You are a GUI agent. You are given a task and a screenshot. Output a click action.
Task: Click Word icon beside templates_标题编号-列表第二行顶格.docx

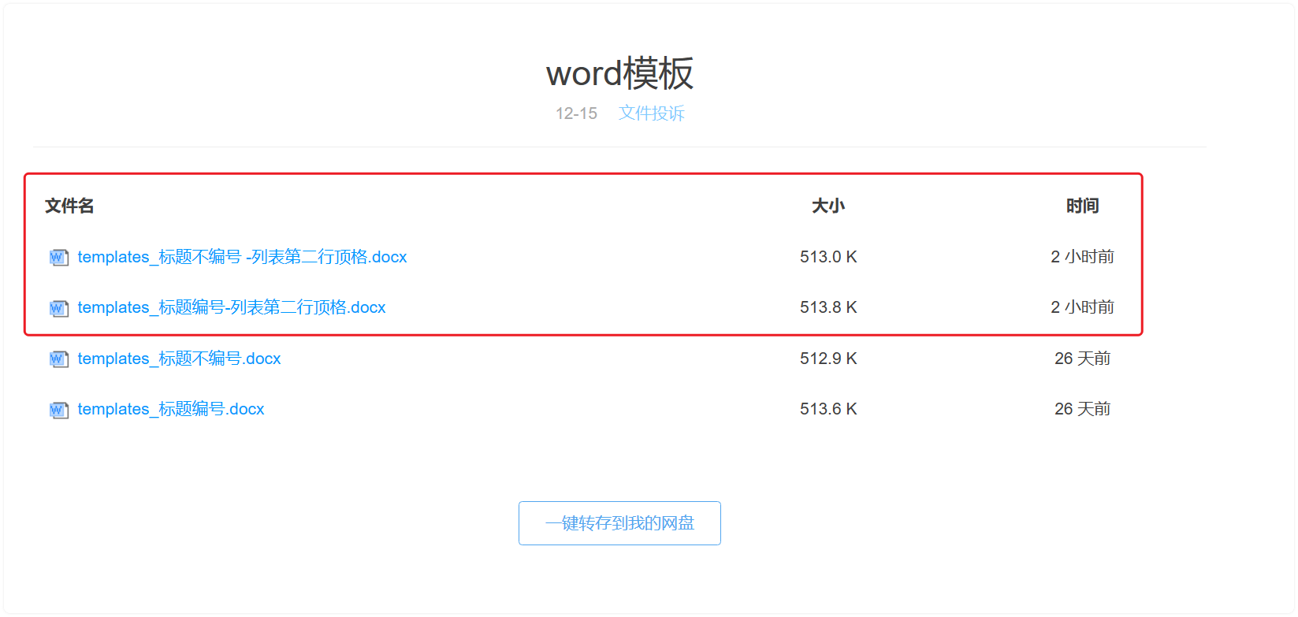[59, 308]
